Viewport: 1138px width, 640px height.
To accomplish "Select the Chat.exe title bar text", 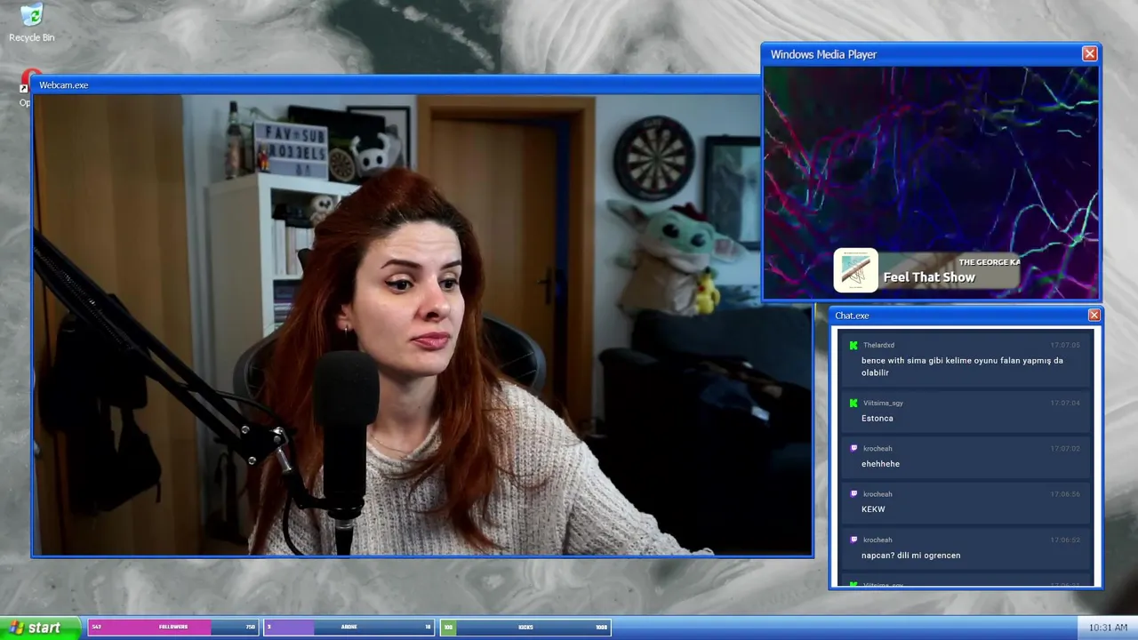I will pos(852,316).
